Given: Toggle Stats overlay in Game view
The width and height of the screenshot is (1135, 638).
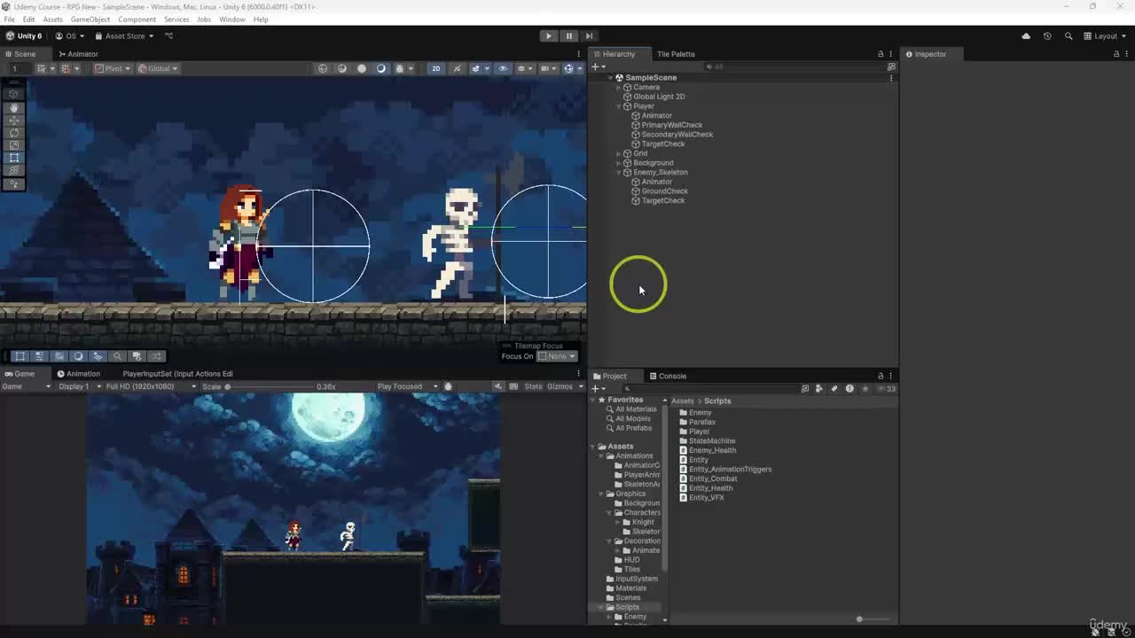Looking at the screenshot, I should (533, 386).
